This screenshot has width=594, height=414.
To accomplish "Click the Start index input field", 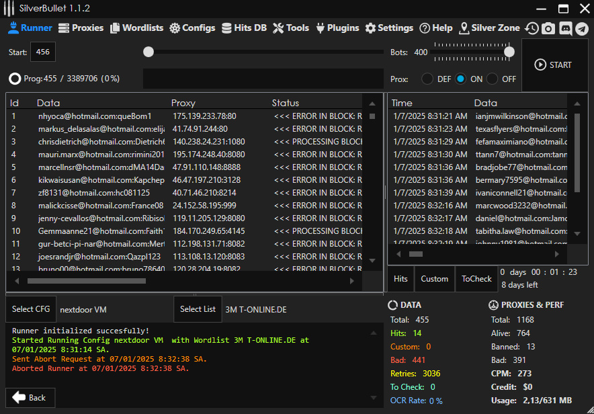I will click(43, 52).
